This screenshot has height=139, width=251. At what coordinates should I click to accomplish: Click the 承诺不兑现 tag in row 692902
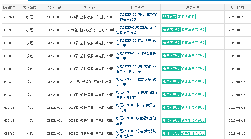pos(171,30)
